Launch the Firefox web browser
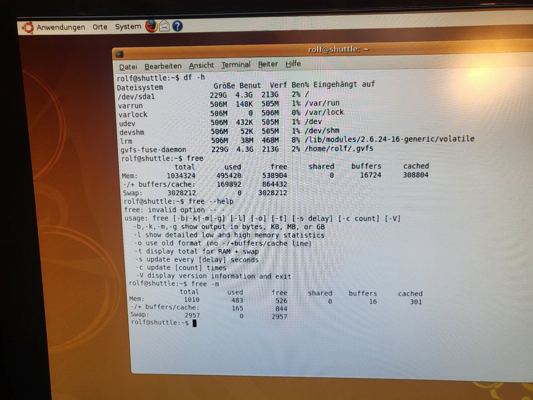Screen dimensions: 533x400 click(x=151, y=26)
